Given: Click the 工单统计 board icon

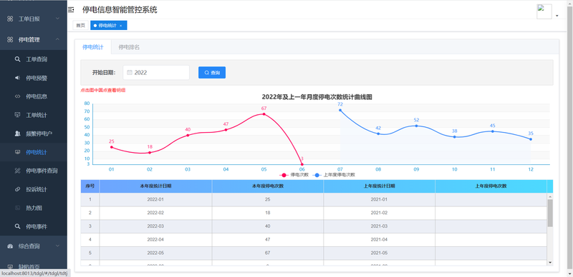Looking at the screenshot, I should 17,115.
